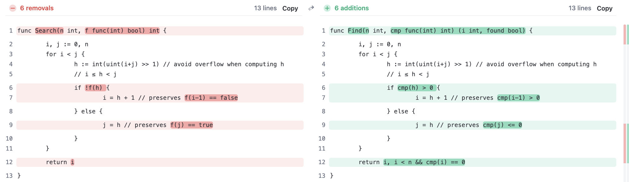Click the red minus removals icon

(12, 8)
